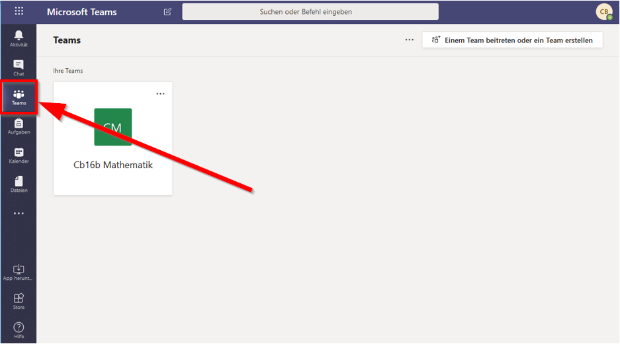Open the green CM team avatar

113,127
